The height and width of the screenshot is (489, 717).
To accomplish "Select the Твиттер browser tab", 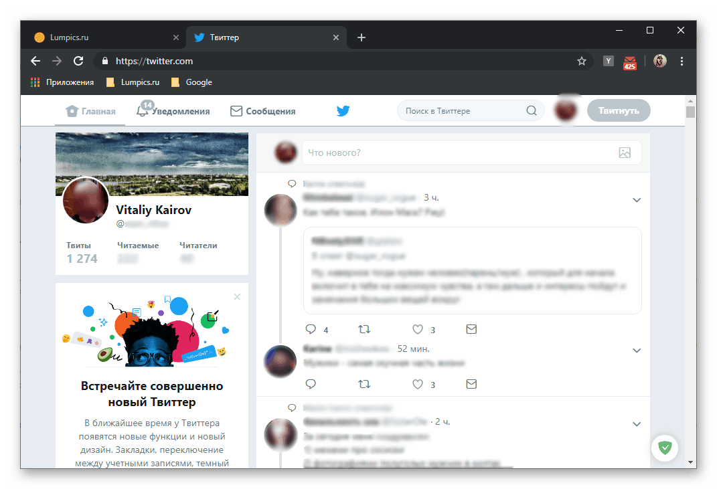I will pos(266,37).
